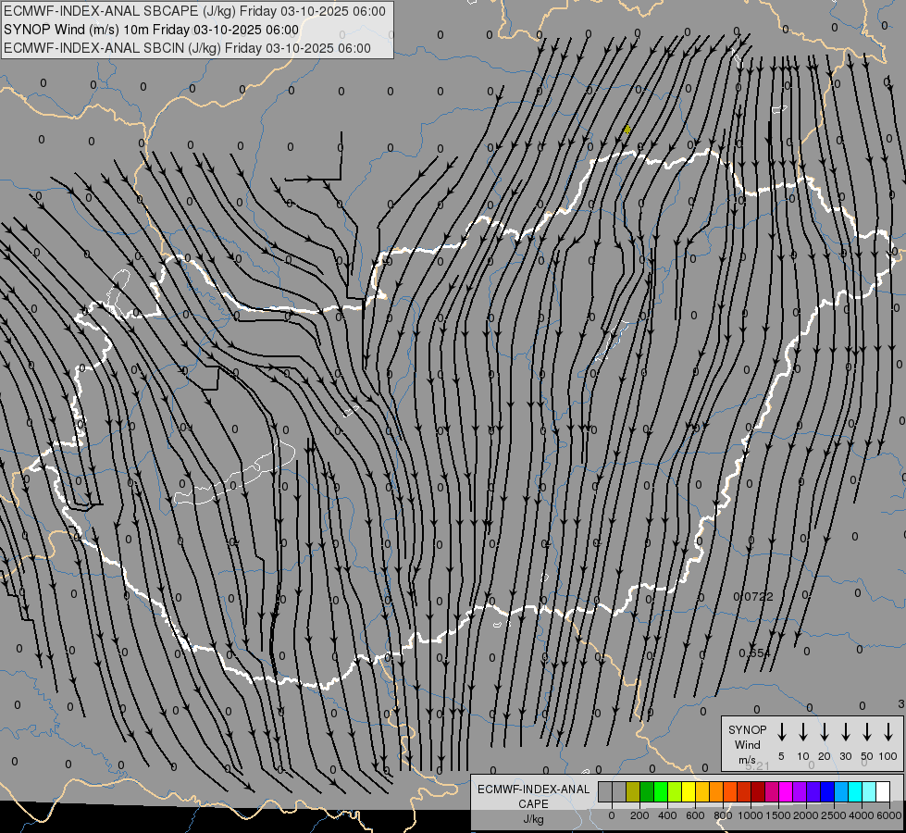This screenshot has width=906, height=833.
Task: Pick the yellow swatch in CAPE color bar
Action: tap(689, 791)
